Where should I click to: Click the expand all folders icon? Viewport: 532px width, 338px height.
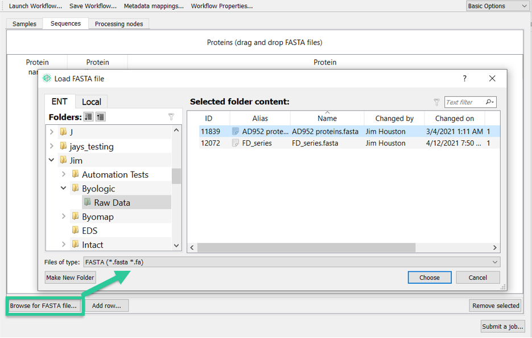click(89, 117)
